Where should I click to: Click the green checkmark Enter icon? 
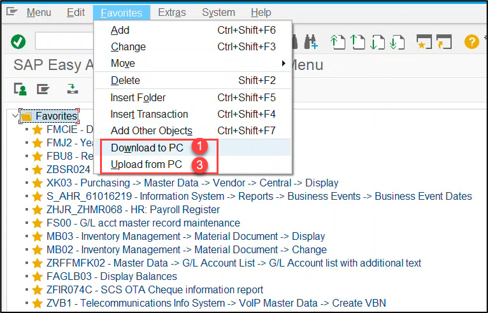click(x=18, y=41)
